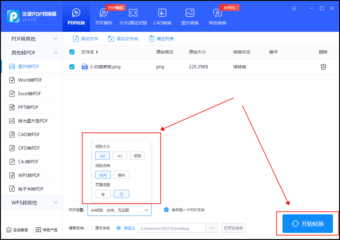Close the PDF设置 dropdown panel
This screenshot has height=240, width=340.
146,210
